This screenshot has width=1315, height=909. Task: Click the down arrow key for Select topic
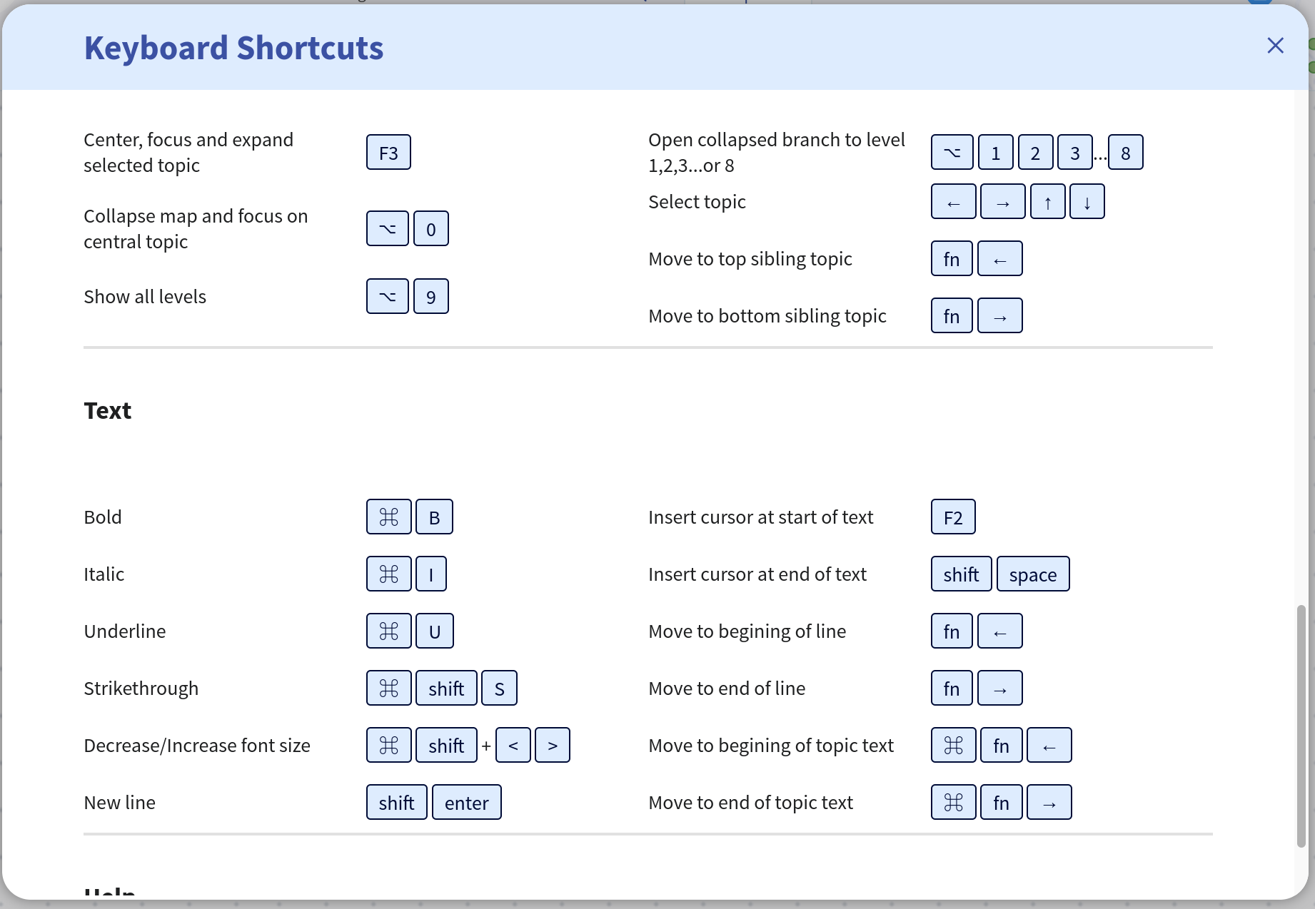(x=1087, y=202)
